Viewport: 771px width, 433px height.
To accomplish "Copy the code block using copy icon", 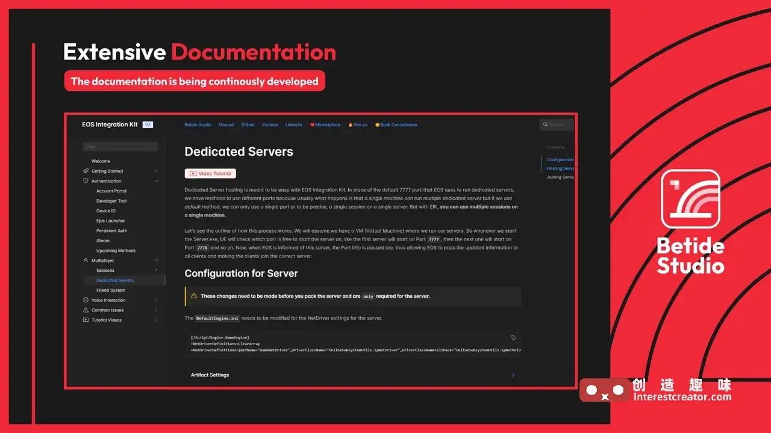I will [x=513, y=337].
